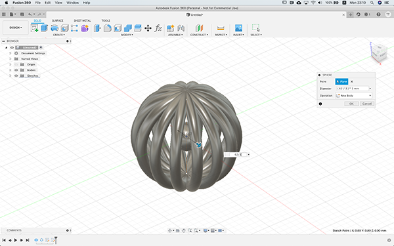Open the File menu
The height and width of the screenshot is (246, 394).
37,3
